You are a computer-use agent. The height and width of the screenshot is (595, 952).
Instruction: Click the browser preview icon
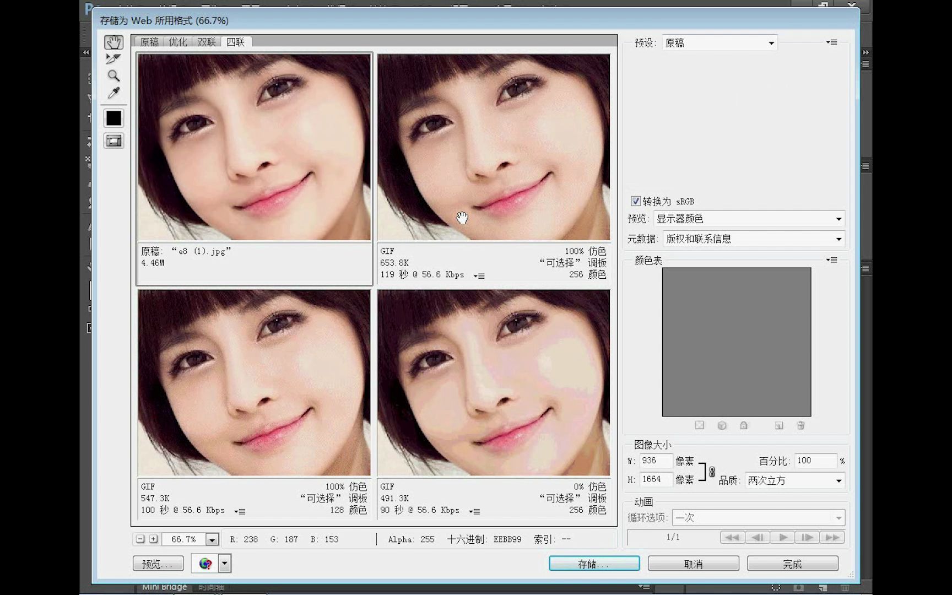coord(205,564)
